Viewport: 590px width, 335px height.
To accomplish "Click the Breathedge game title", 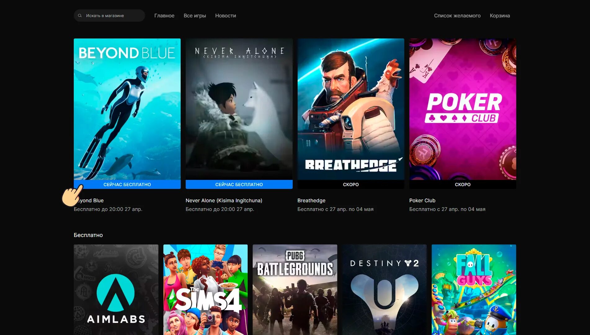I will pyautogui.click(x=311, y=200).
